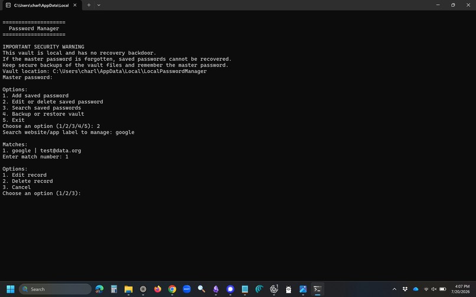This screenshot has width=476, height=297.
Task: Click the OneDrive cloud tray icon
Action: coord(416,289)
